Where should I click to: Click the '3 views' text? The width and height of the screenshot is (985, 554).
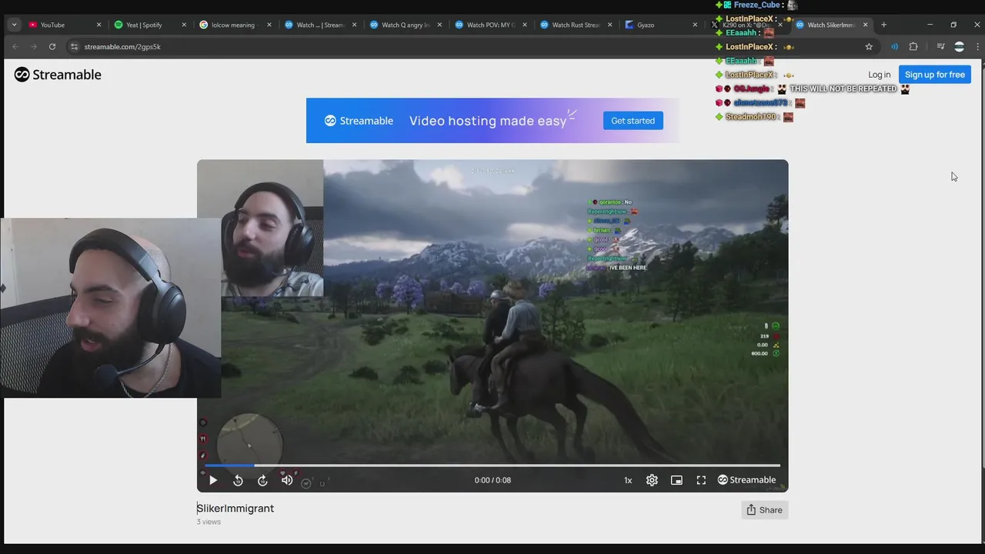pyautogui.click(x=209, y=522)
